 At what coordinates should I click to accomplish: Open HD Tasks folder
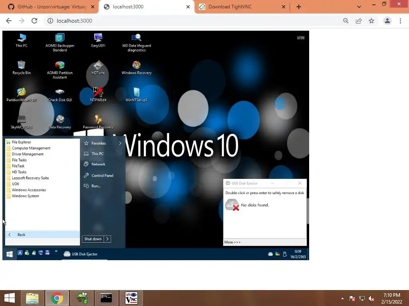coord(42,172)
